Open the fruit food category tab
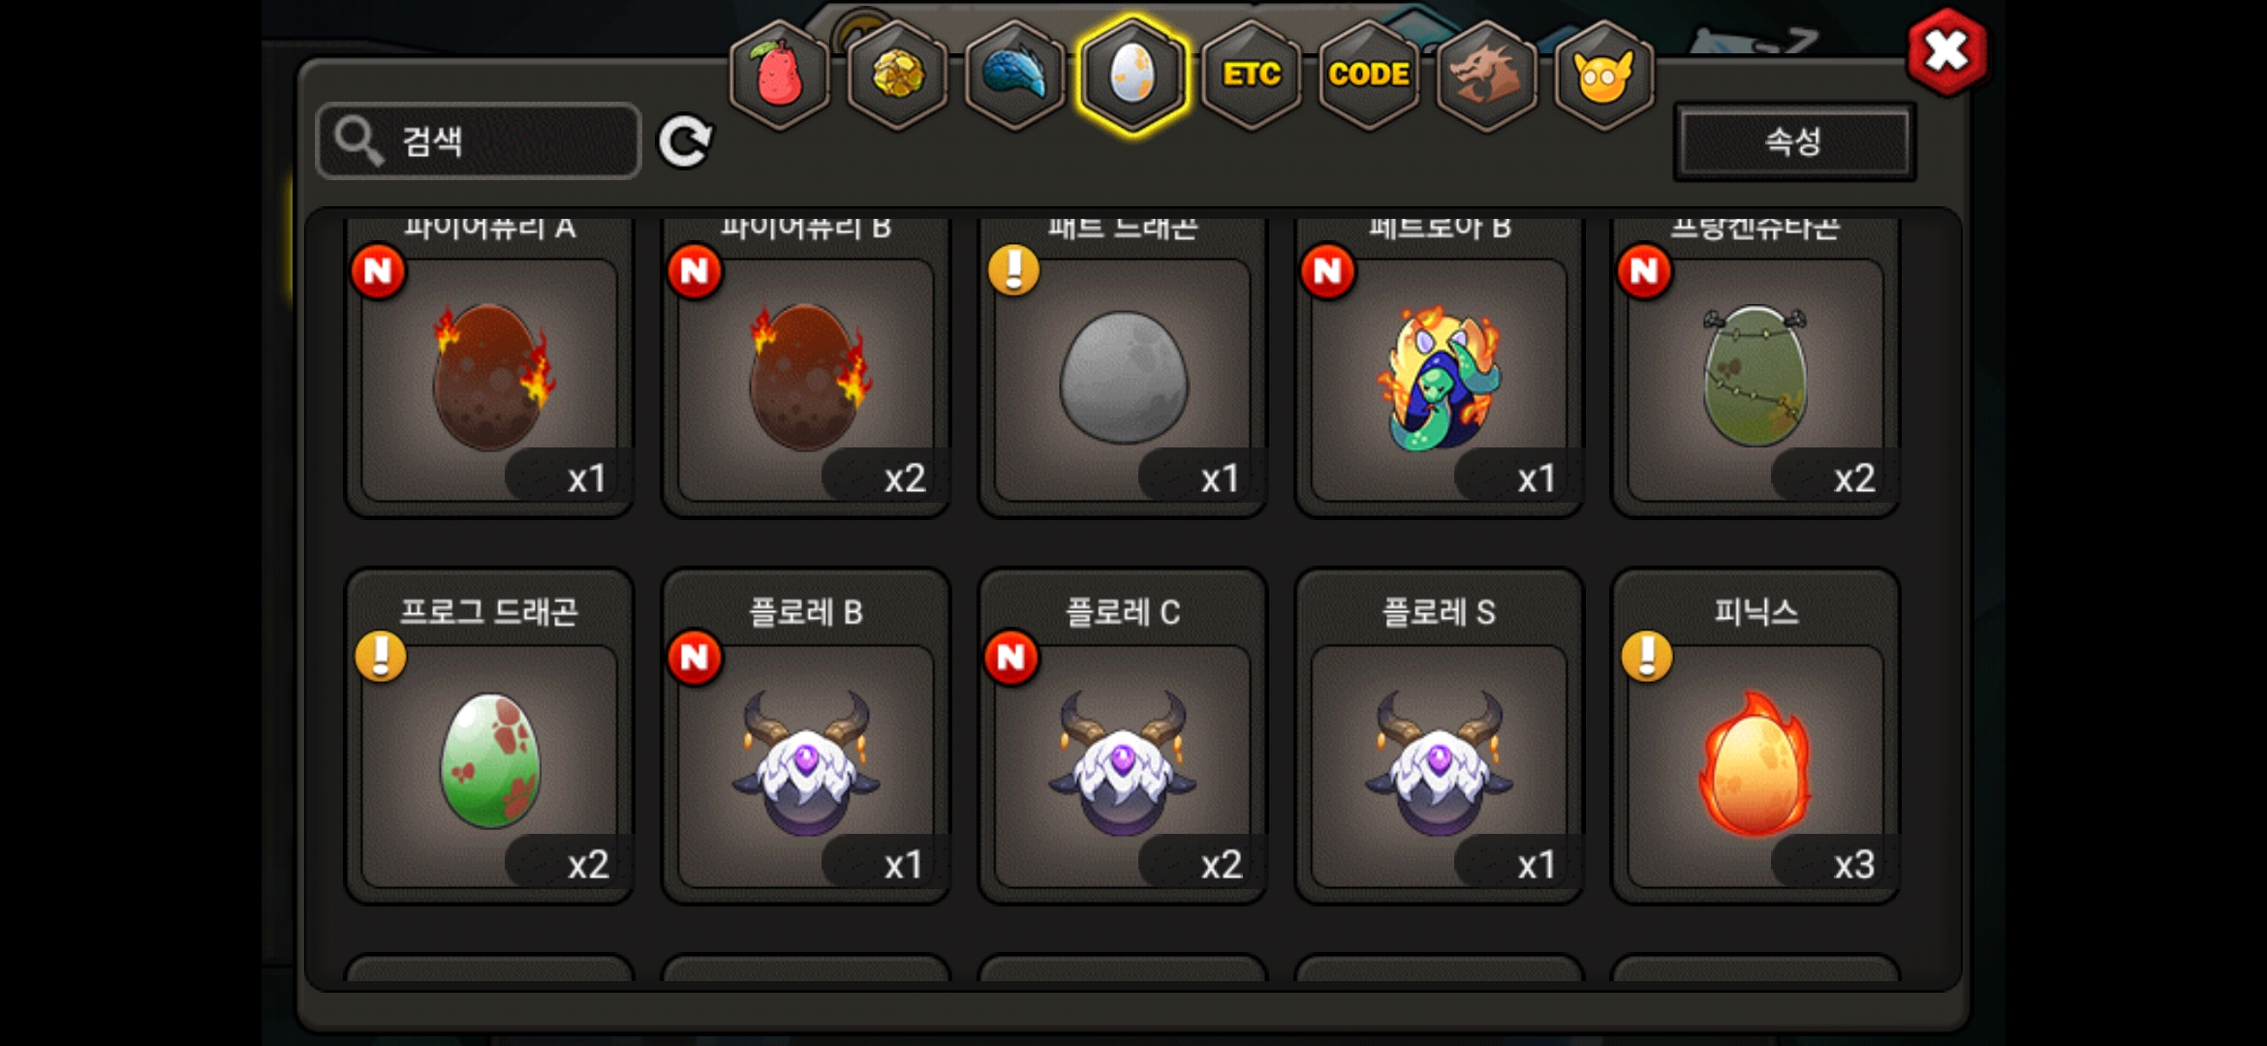The height and width of the screenshot is (1046, 2267). tap(780, 76)
